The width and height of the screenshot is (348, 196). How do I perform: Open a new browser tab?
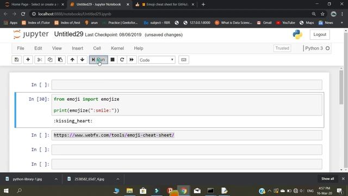(203, 4)
